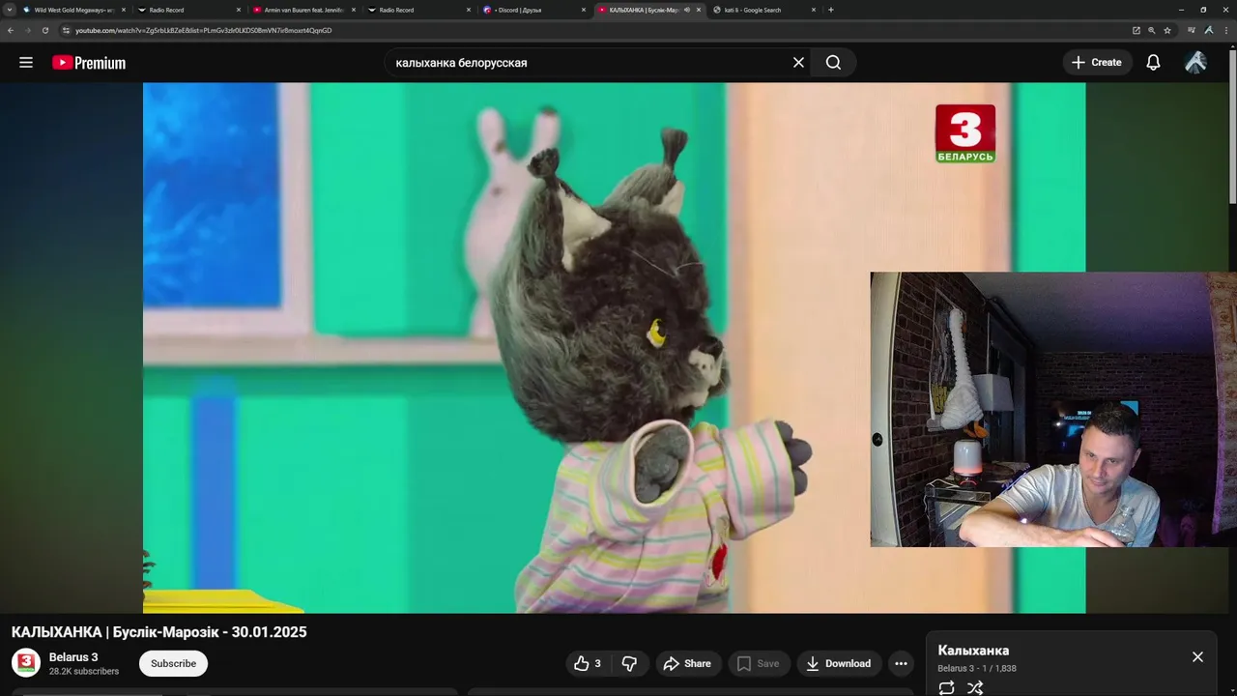Switch to the Armin van Buuren tab
Image resolution: width=1237 pixels, height=696 pixels.
303,10
